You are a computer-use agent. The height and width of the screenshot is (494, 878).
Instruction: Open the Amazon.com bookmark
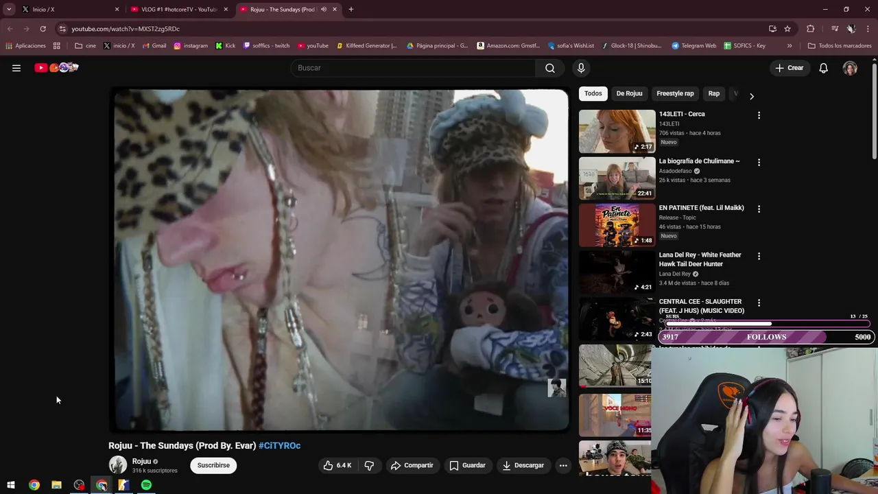508,46
